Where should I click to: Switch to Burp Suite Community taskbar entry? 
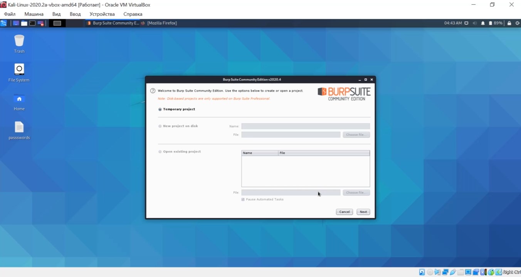pos(113,23)
